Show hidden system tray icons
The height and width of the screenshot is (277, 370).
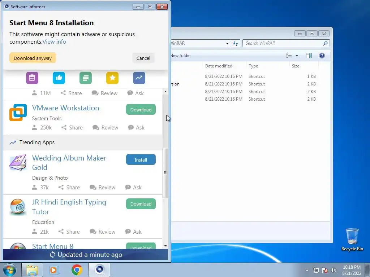click(x=307, y=270)
